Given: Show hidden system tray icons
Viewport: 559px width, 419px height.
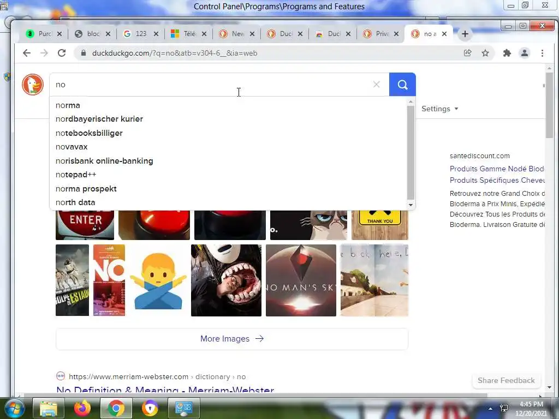Looking at the screenshot, I should (491, 409).
